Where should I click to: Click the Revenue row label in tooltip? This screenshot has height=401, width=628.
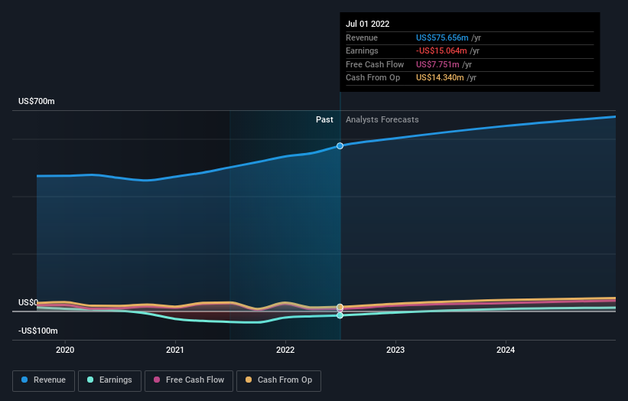pyautogui.click(x=362, y=37)
